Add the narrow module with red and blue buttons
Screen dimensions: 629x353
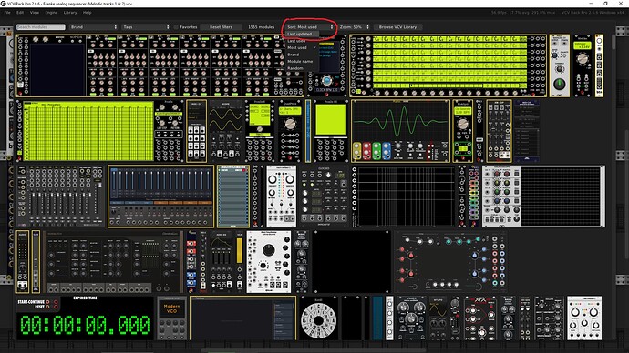(191, 262)
